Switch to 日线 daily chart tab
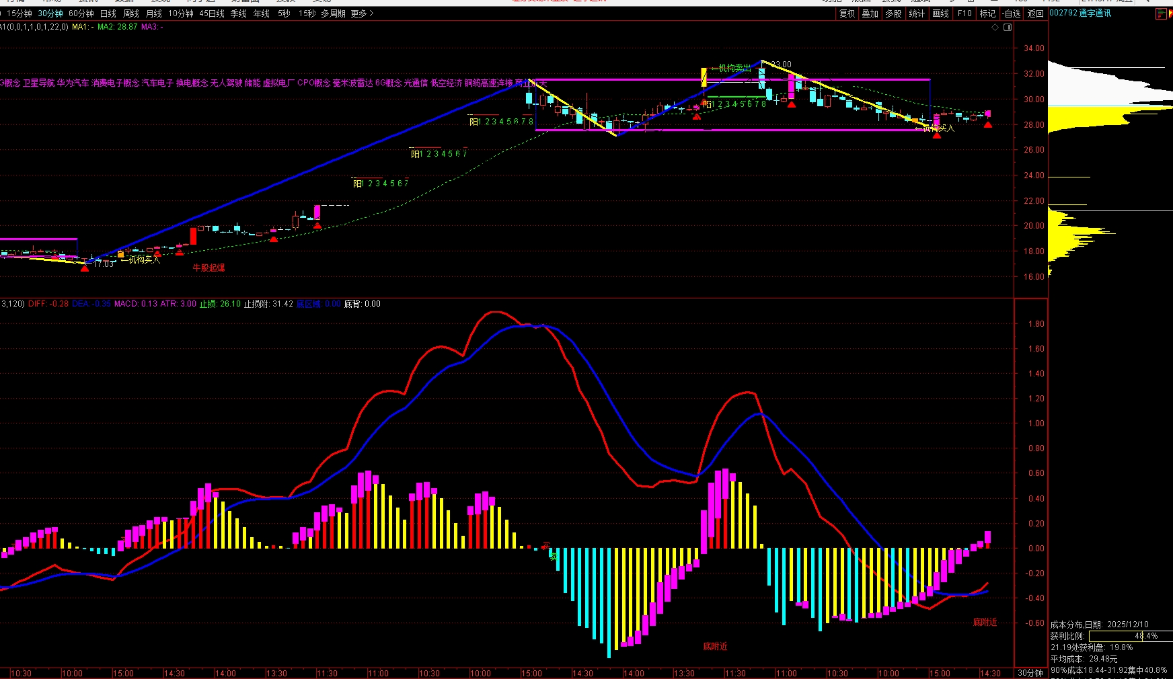The width and height of the screenshot is (1173, 679). click(x=108, y=13)
